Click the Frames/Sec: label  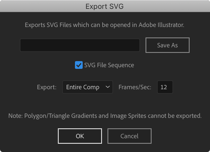click(135, 87)
